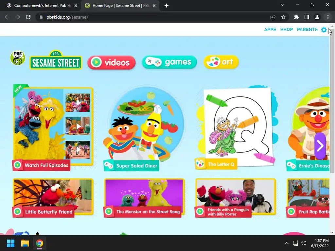Image resolution: width=335 pixels, height=251 pixels.
Task: Play the Little Butterfly Friend video
Action: 53,198
